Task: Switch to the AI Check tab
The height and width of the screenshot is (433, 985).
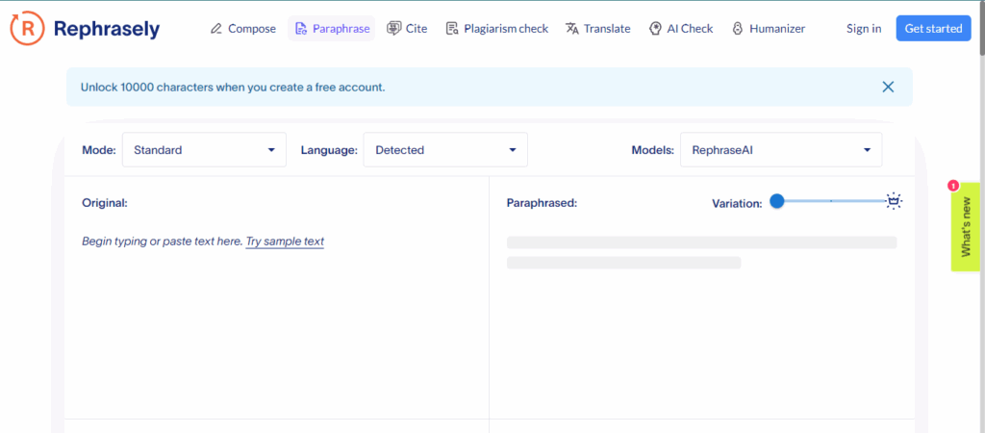Action: coord(689,29)
